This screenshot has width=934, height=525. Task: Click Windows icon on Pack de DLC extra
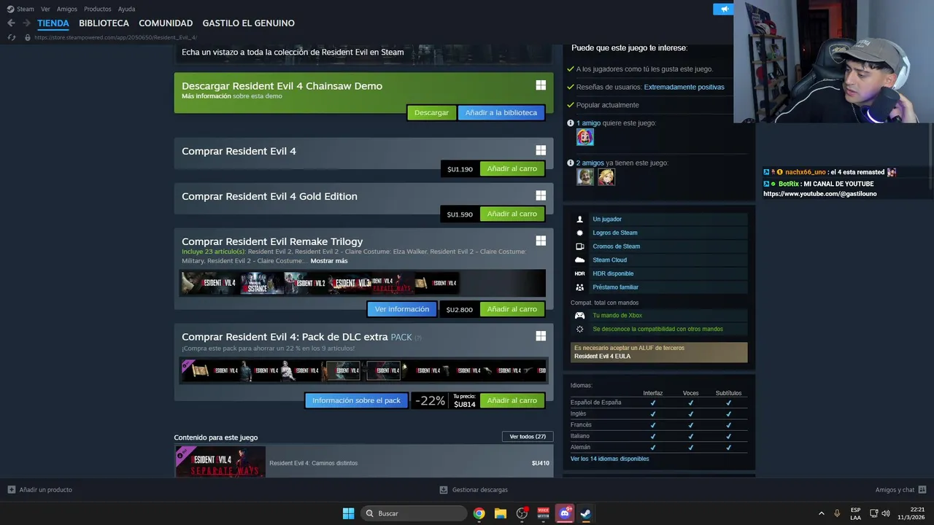(541, 336)
